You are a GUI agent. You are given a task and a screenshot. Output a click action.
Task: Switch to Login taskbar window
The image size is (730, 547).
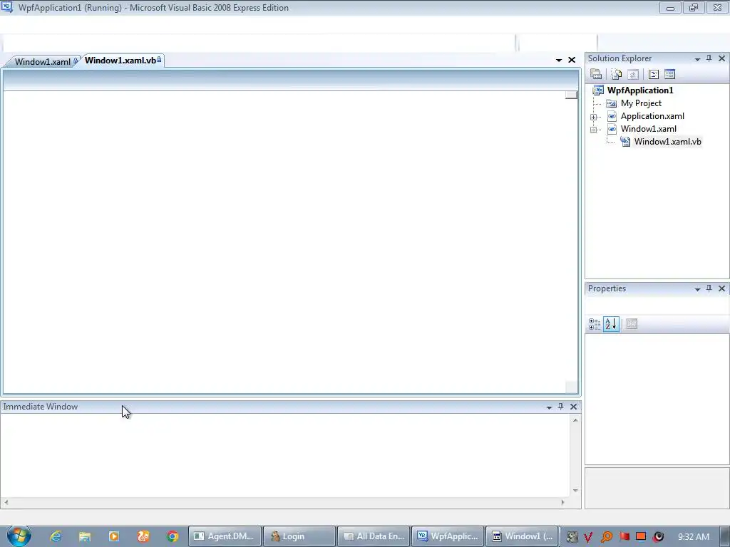coord(299,536)
